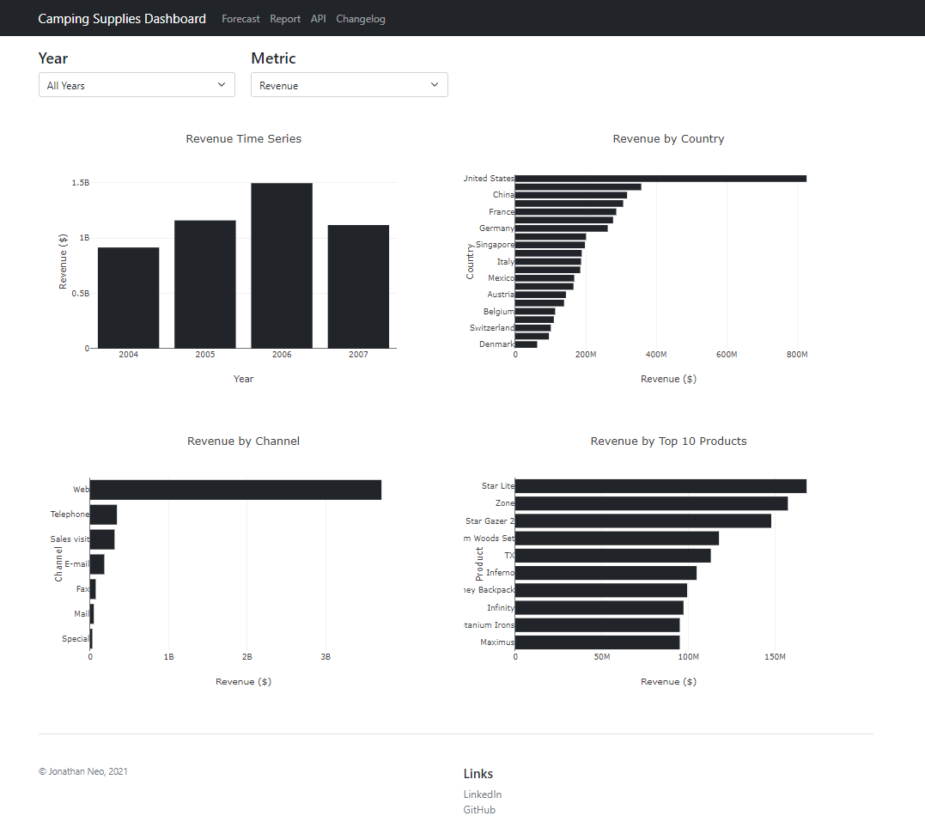Screen dimensions: 925x828
Task: Click the China bar in country chart
Action: [x=571, y=195]
